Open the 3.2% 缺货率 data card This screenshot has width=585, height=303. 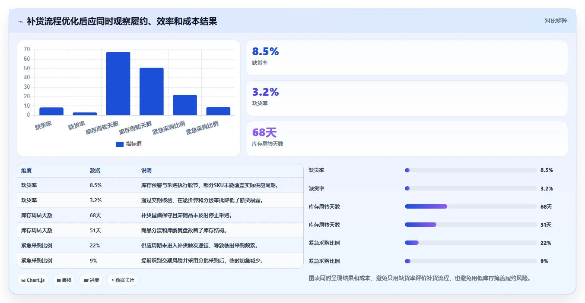coord(407,98)
